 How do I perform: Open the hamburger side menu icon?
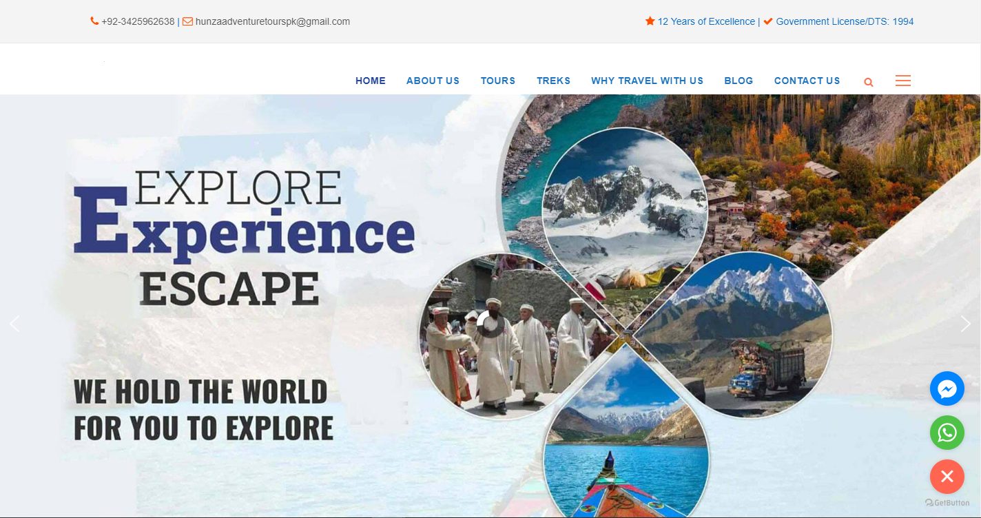[903, 81]
